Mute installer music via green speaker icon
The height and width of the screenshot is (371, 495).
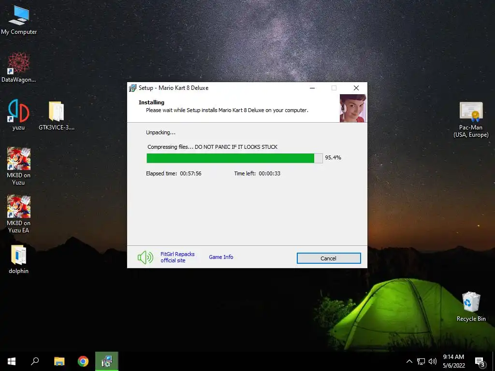145,257
